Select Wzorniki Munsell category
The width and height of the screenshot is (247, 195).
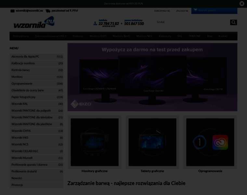pyautogui.click(x=36, y=158)
